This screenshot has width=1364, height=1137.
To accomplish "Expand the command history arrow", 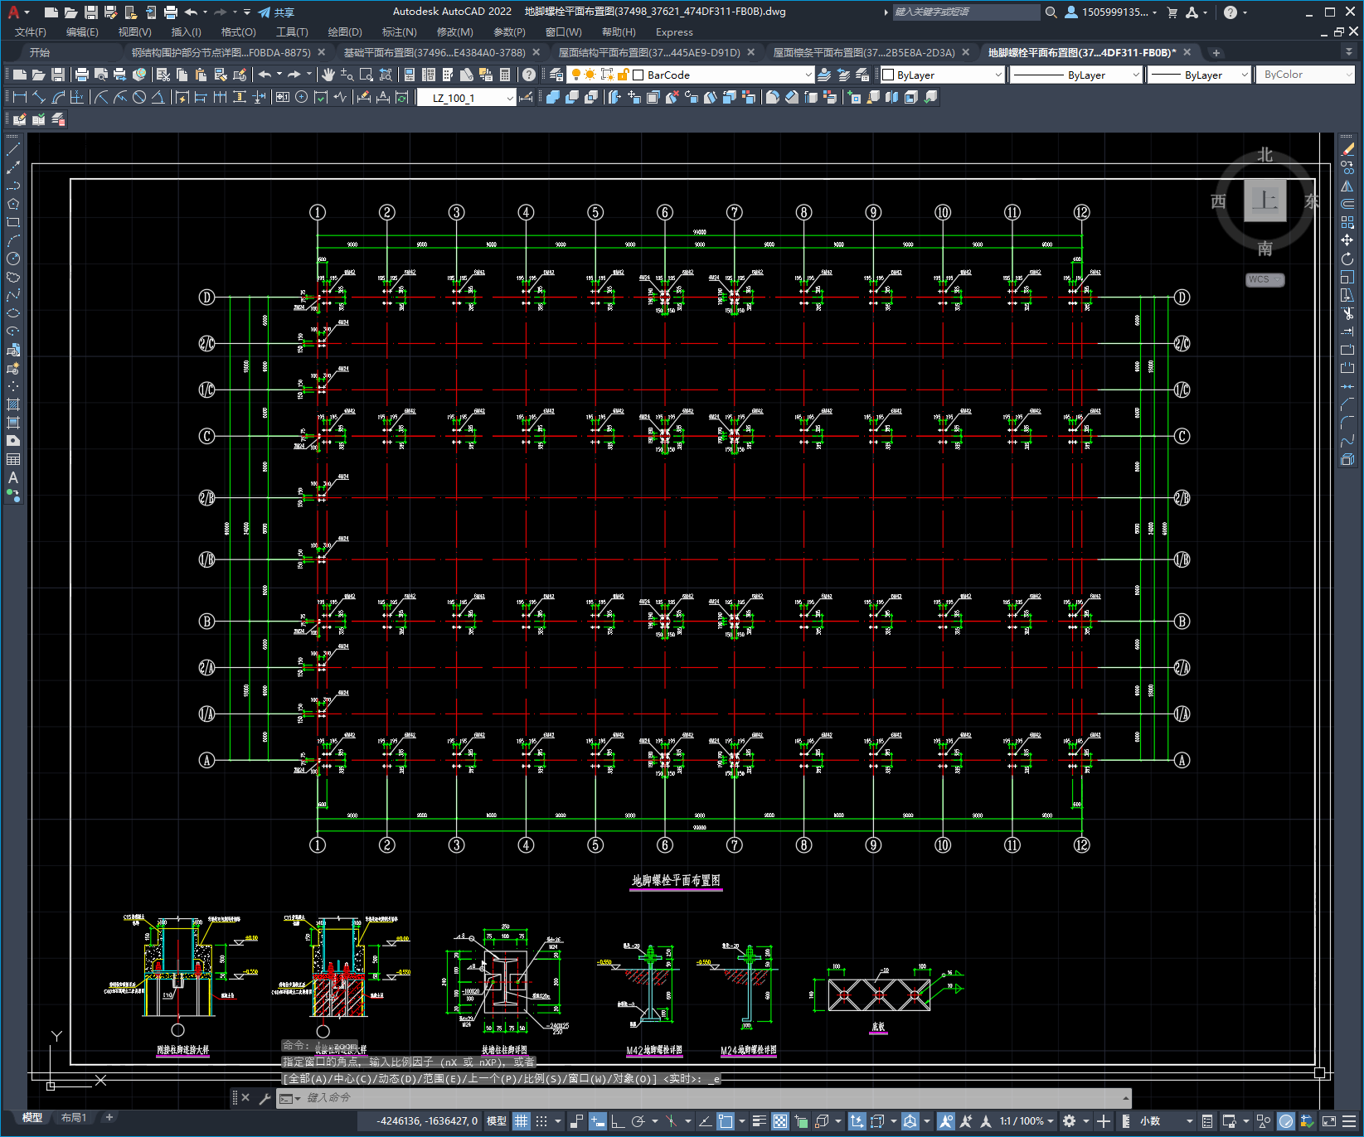I will pyautogui.click(x=1125, y=1098).
